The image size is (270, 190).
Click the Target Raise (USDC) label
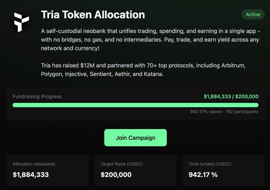point(122,164)
